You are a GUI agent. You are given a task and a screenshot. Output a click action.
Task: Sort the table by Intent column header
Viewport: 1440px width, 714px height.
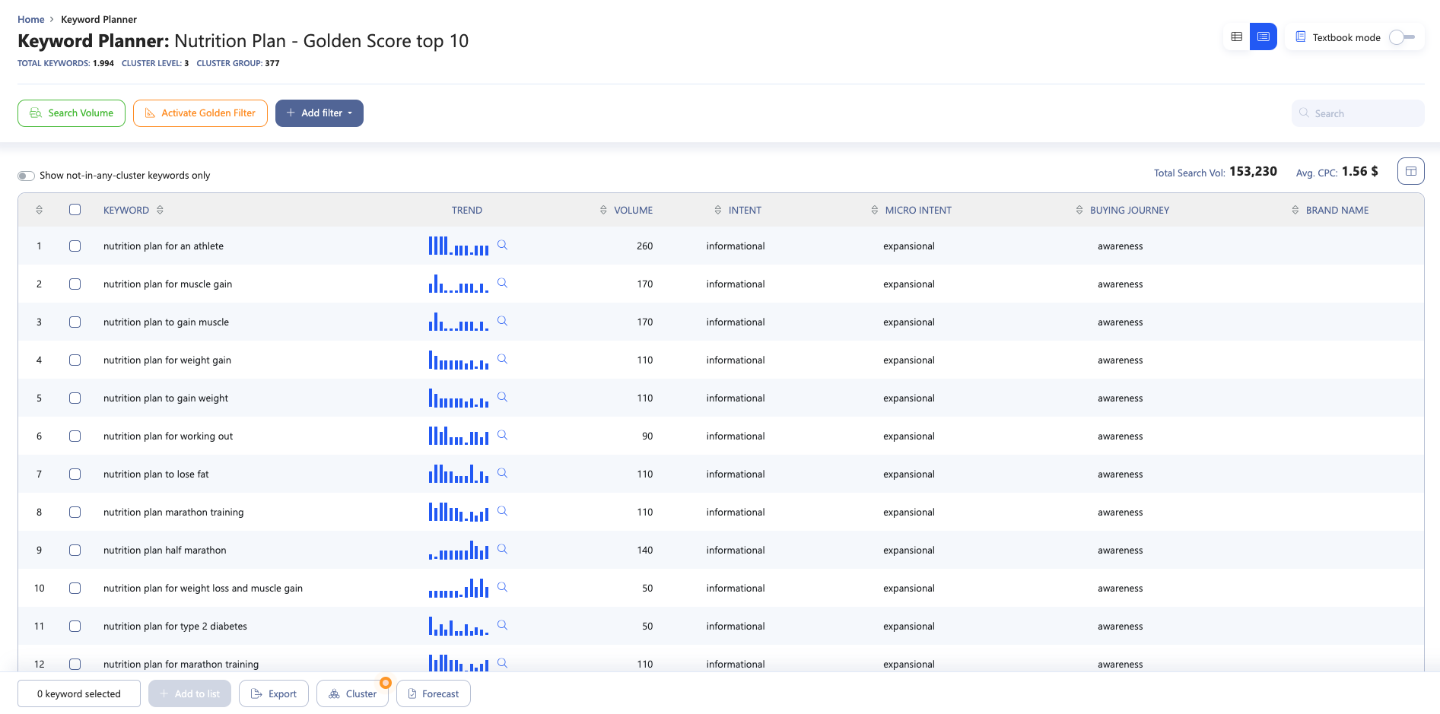(x=744, y=211)
